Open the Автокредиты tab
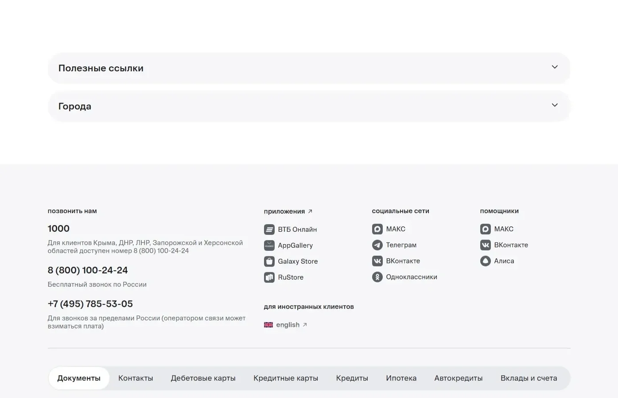 (x=459, y=378)
